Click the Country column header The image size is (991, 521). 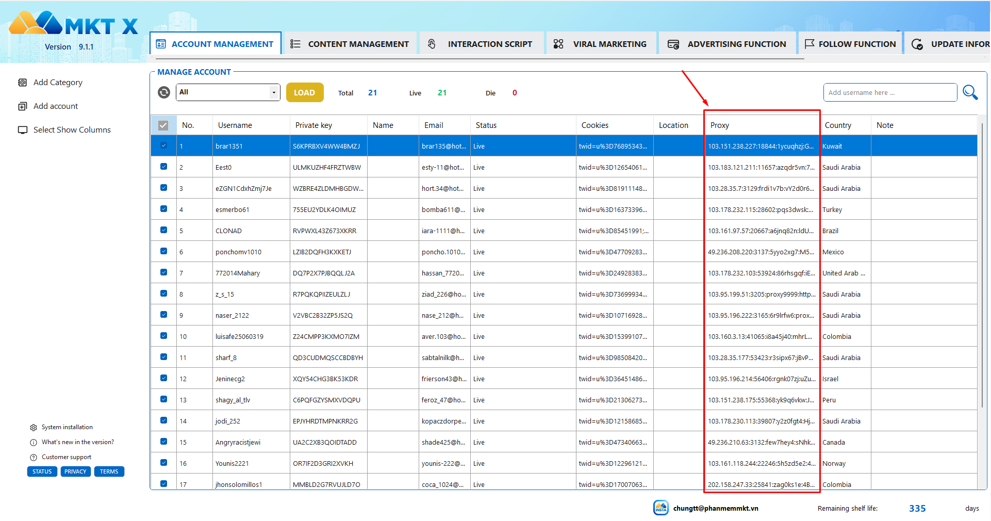coord(845,125)
